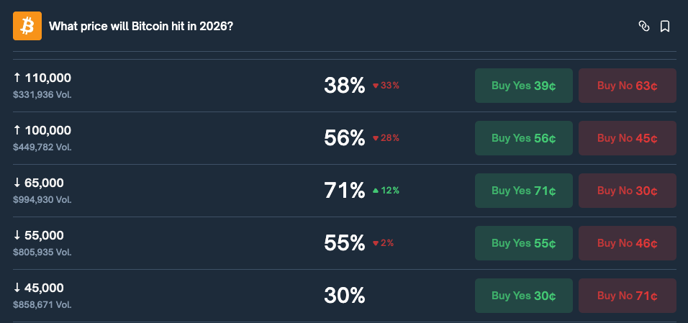688x323 pixels.
Task: Buy Yes at 71¢ for 65,000
Action: pyautogui.click(x=523, y=191)
